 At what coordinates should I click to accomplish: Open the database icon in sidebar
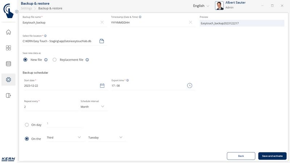click(8, 64)
